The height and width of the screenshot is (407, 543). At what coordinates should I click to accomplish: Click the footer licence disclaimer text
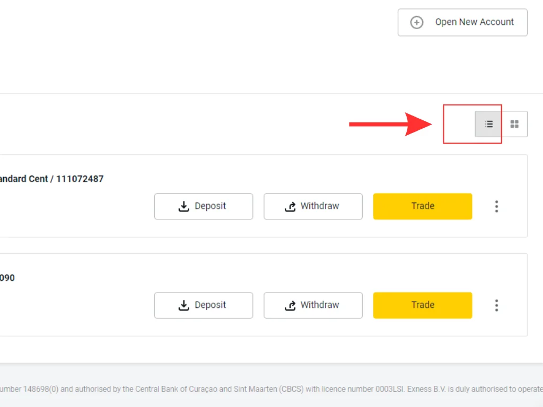[265, 389]
